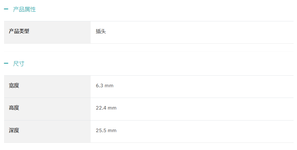Click gray cell beside 高度 label text

click(x=55, y=109)
